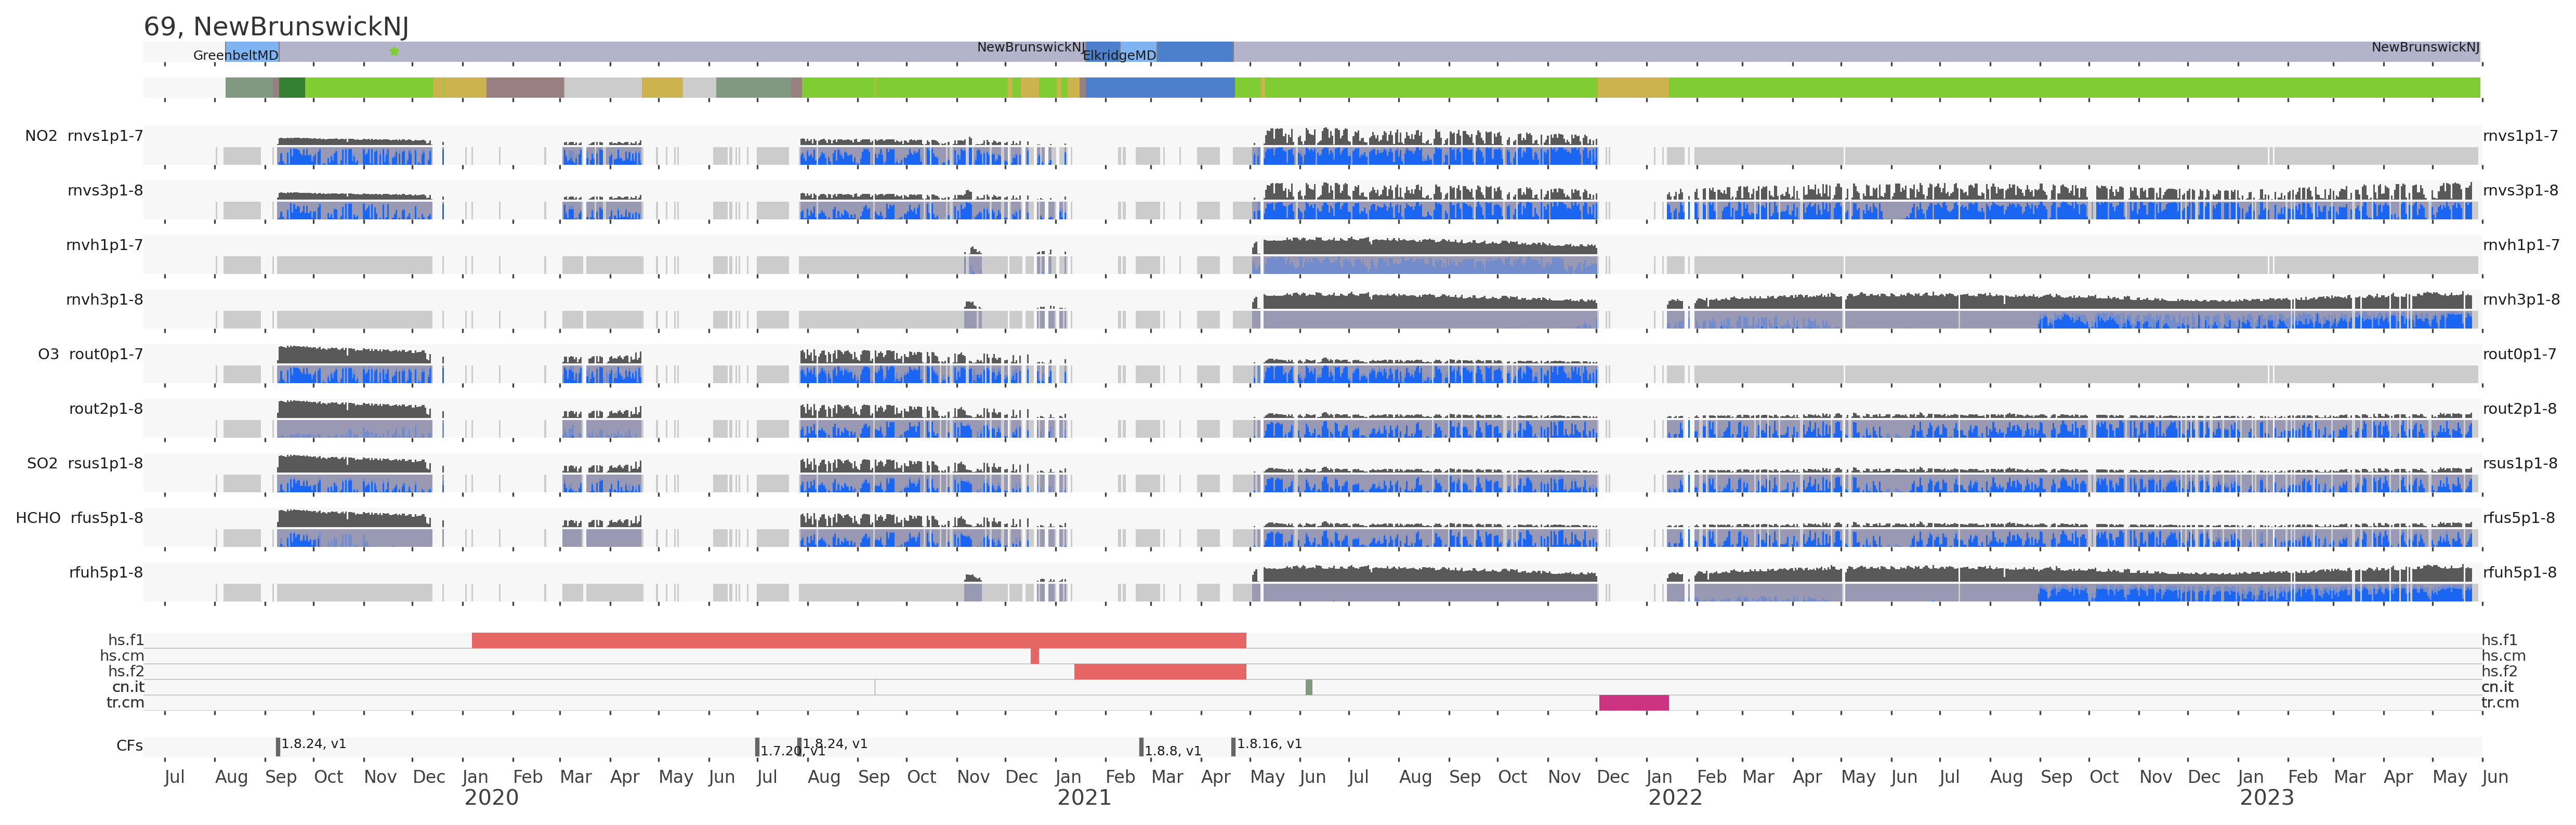
Task: Click the chart title 69, NewBrunswickNJ
Action: (276, 26)
